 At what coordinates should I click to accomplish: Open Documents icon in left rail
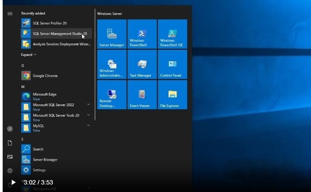pyautogui.click(x=10, y=143)
